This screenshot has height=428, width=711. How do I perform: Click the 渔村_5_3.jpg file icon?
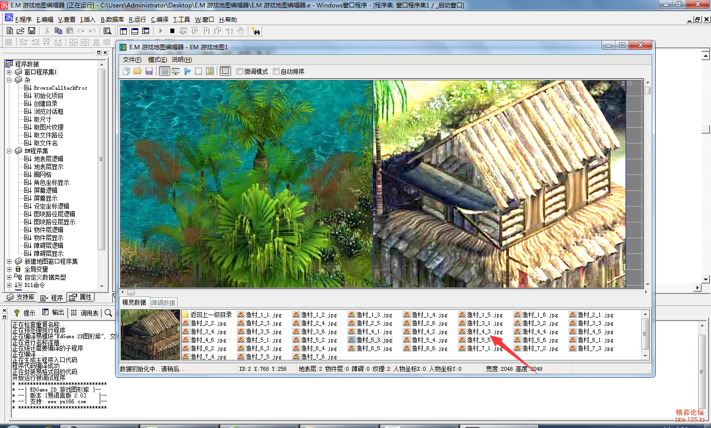[x=351, y=340]
